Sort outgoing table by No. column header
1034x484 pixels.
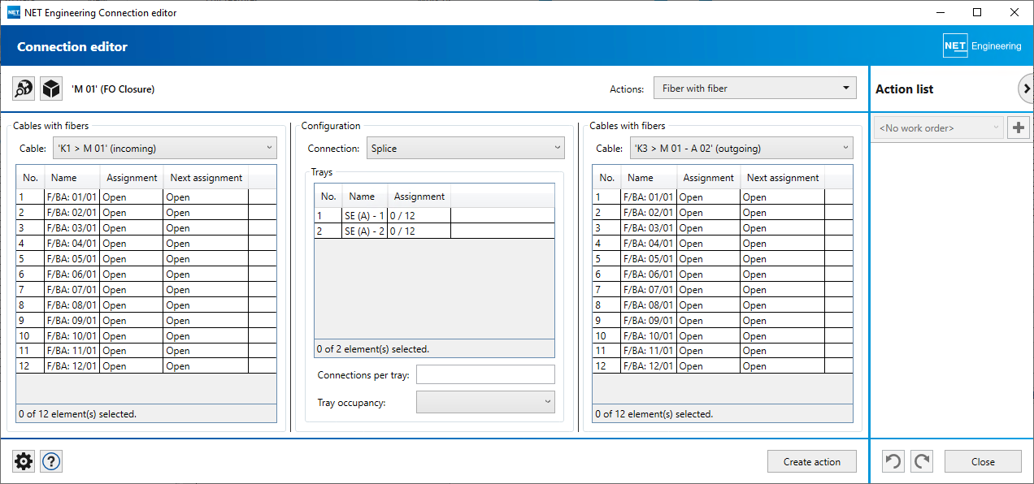point(606,177)
